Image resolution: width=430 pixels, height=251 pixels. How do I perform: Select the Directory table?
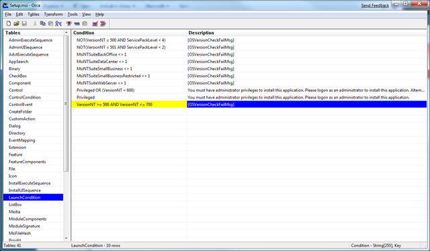click(17, 133)
